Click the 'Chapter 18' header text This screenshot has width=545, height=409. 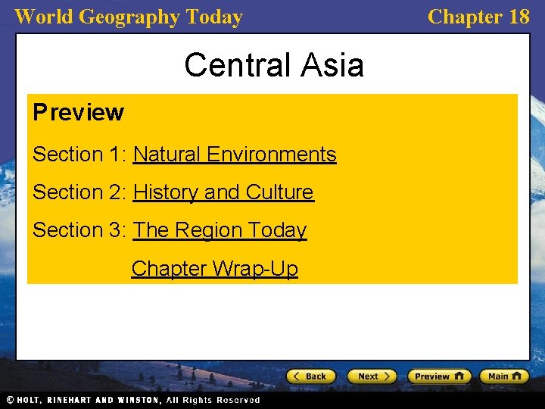point(478,17)
